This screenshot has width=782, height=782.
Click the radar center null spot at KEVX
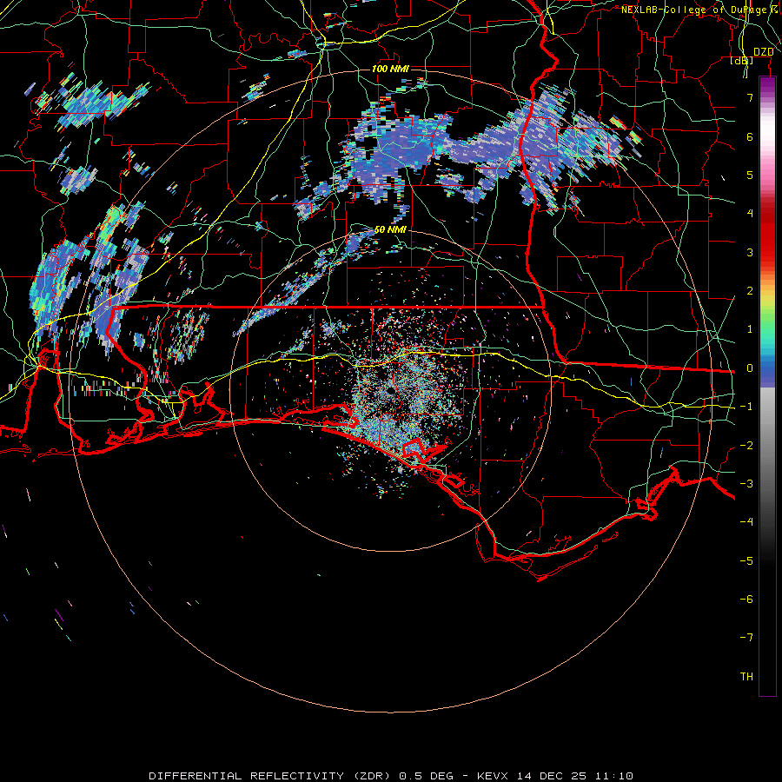(389, 390)
